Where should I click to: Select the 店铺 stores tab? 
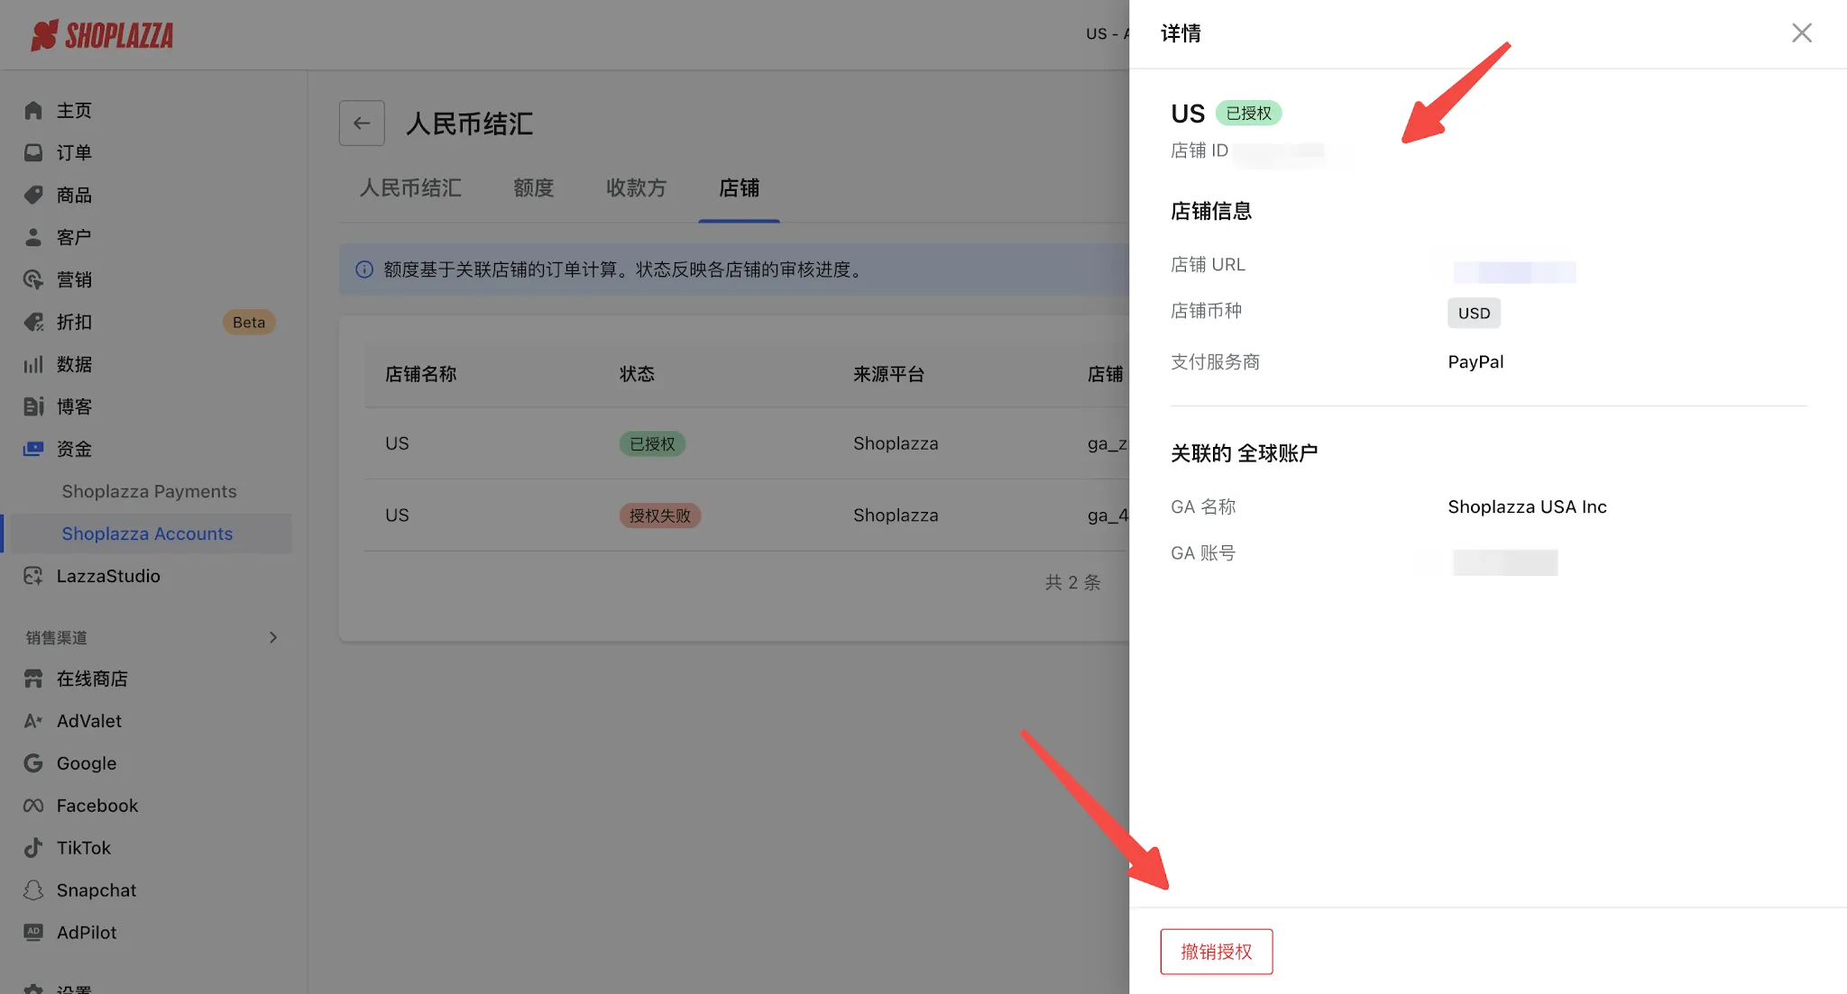click(x=739, y=187)
